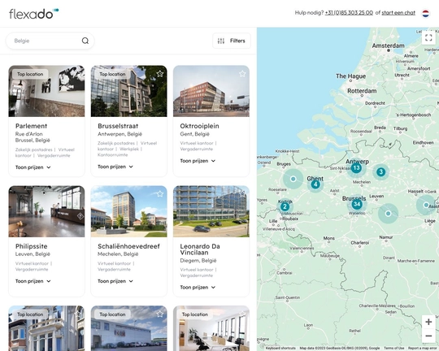The width and height of the screenshot is (439, 351).
Task: Click the Rotterdam label on map
Action: 362,91
